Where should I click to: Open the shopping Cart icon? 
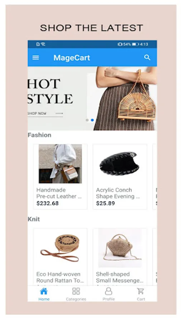pos(141,291)
